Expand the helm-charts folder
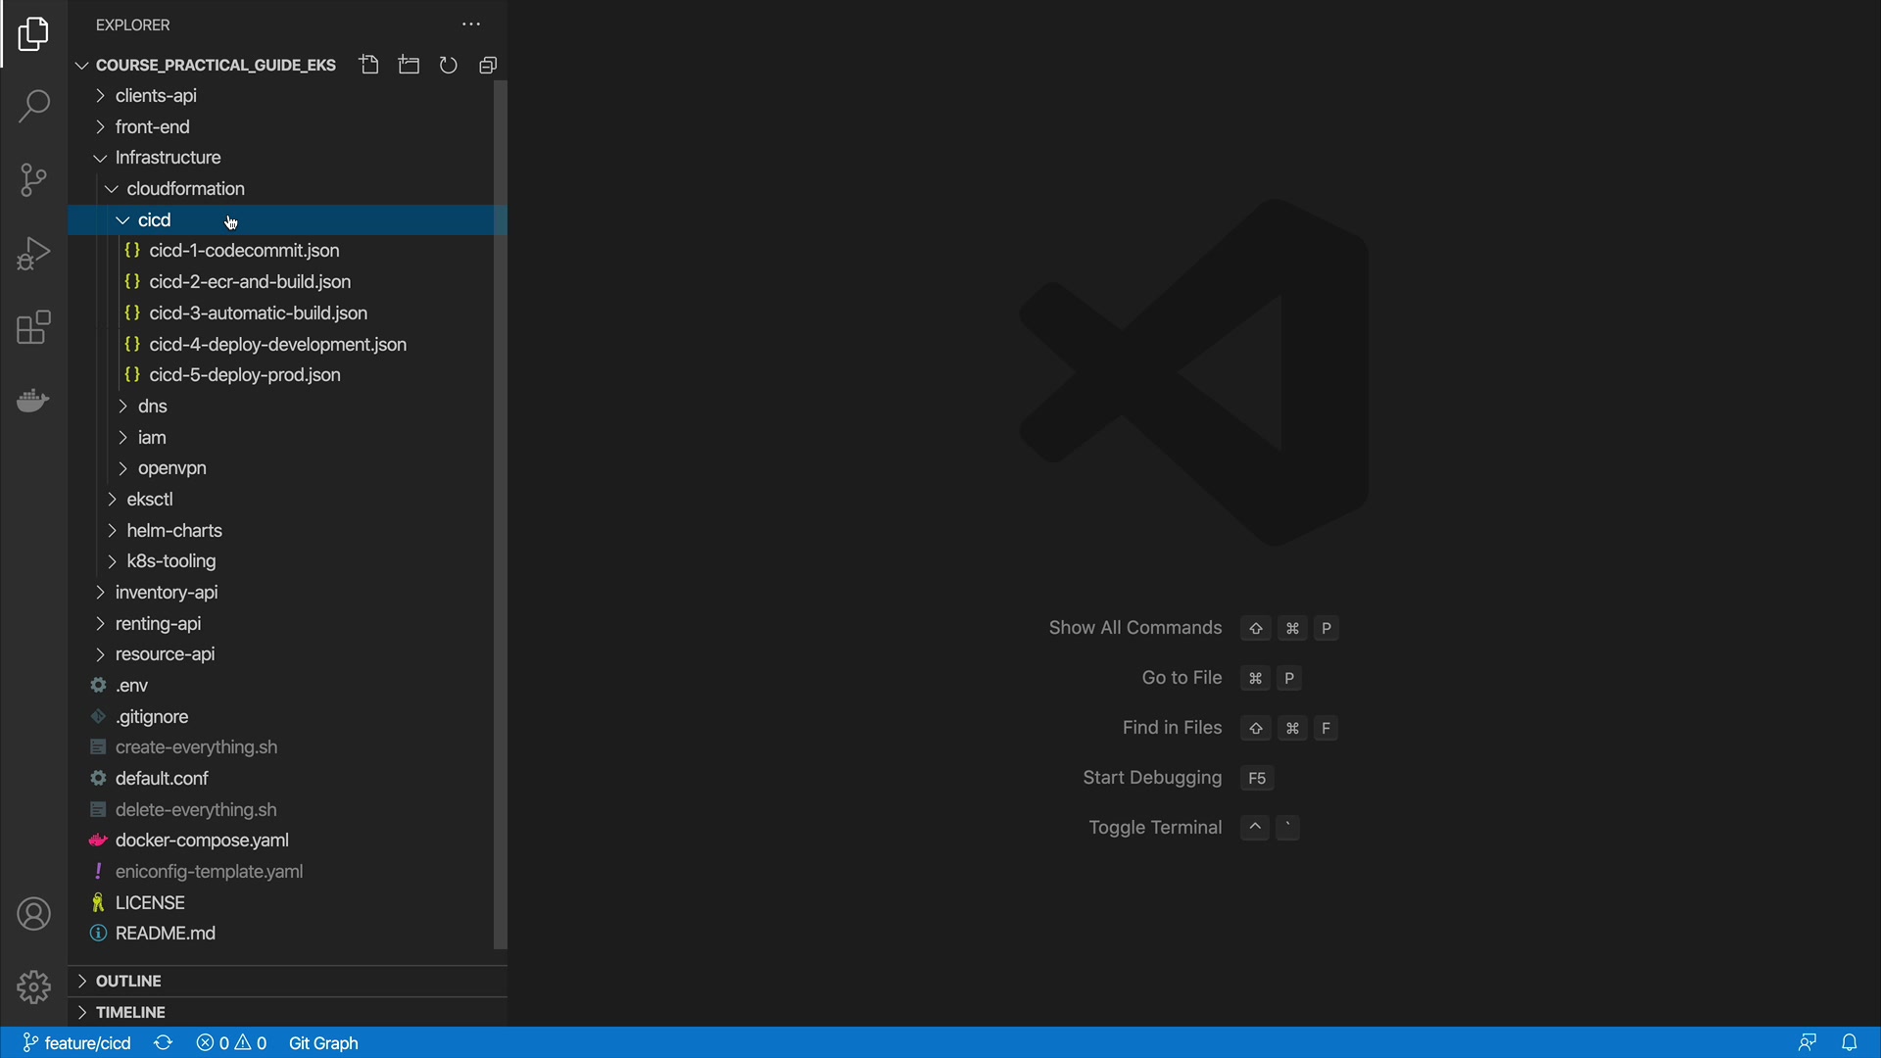This screenshot has width=1881, height=1058. [x=174, y=530]
